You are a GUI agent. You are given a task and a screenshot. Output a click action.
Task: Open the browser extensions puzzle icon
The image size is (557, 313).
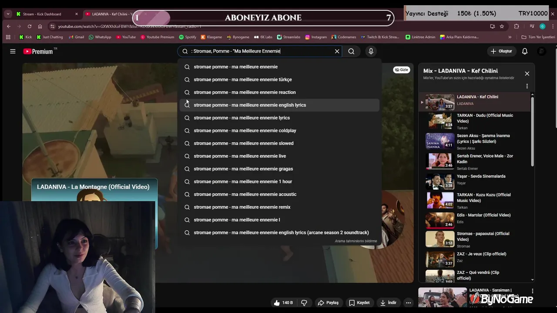click(x=517, y=26)
